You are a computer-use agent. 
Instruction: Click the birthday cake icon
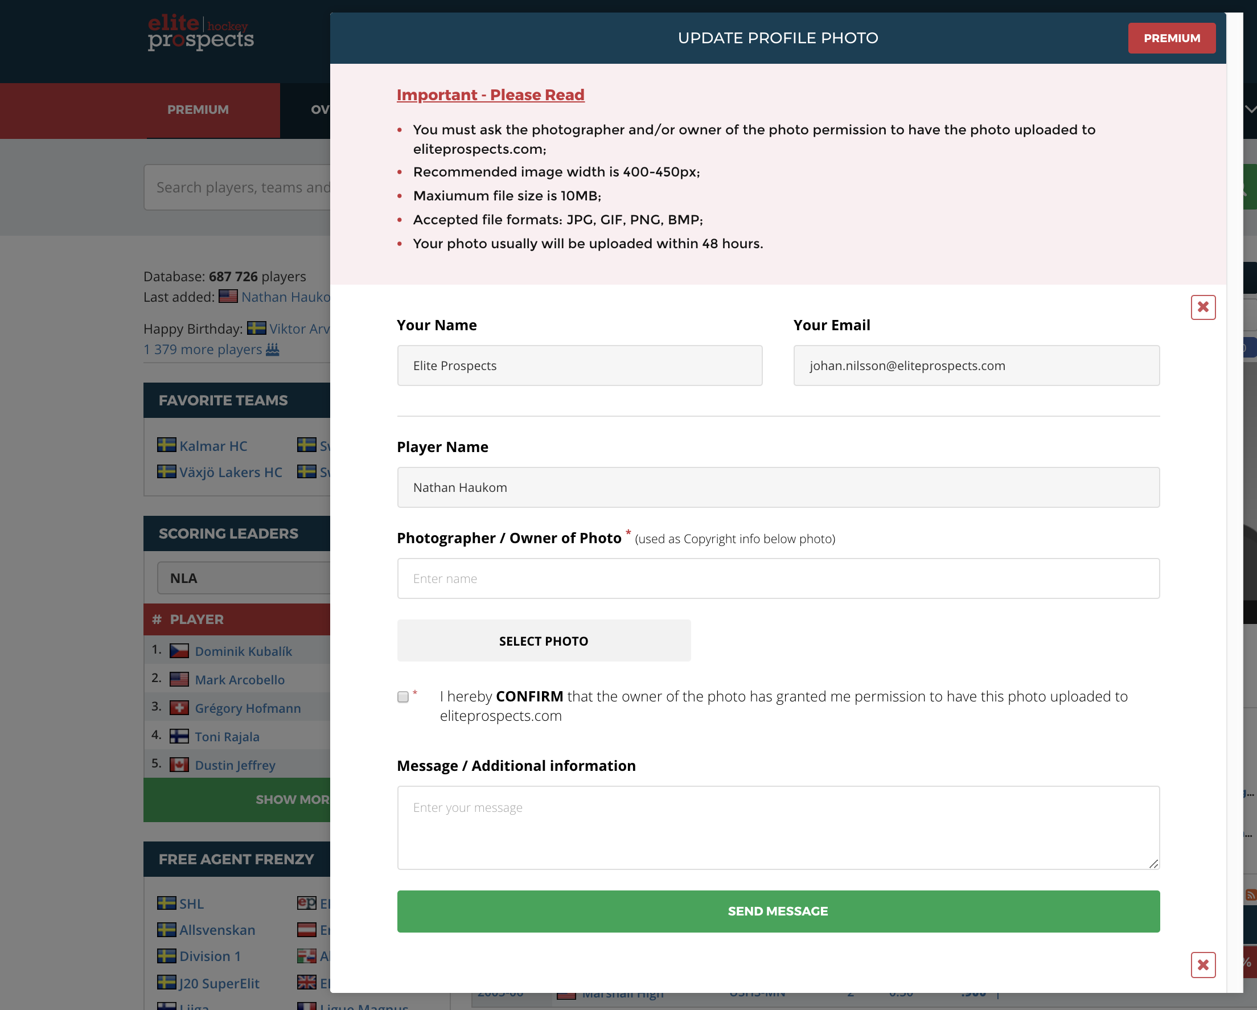point(273,350)
